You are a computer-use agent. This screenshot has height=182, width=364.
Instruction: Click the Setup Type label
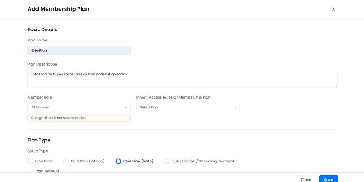38,151
